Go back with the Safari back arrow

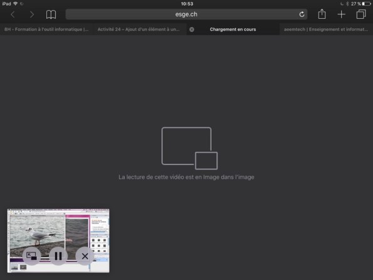(x=13, y=14)
